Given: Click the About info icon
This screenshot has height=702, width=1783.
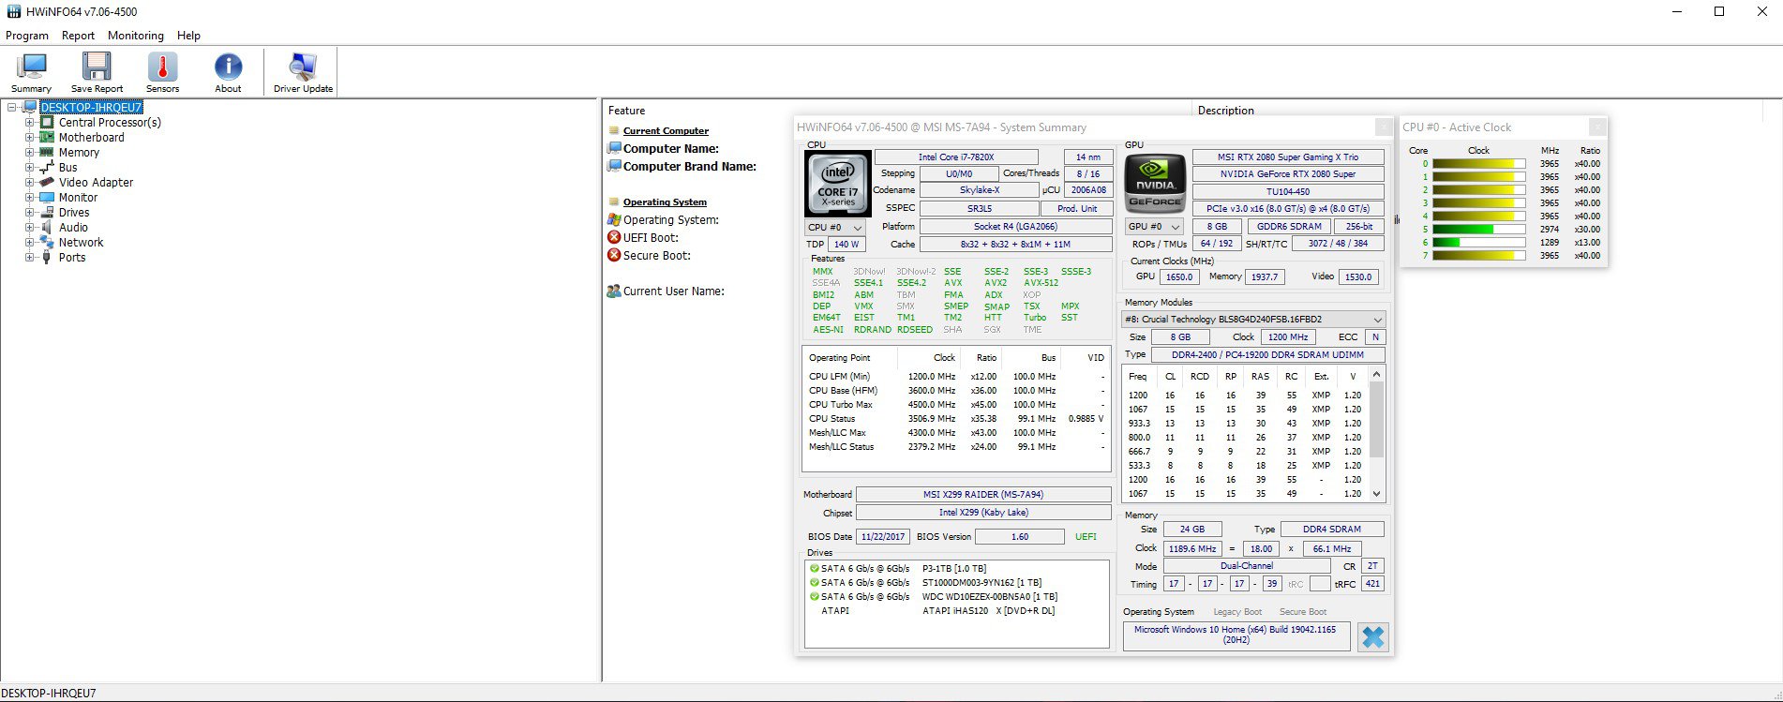Looking at the screenshot, I should pos(228,67).
